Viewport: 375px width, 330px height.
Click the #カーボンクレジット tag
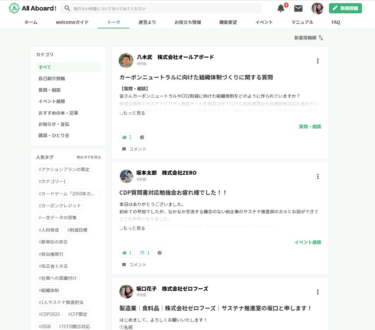pos(59,205)
